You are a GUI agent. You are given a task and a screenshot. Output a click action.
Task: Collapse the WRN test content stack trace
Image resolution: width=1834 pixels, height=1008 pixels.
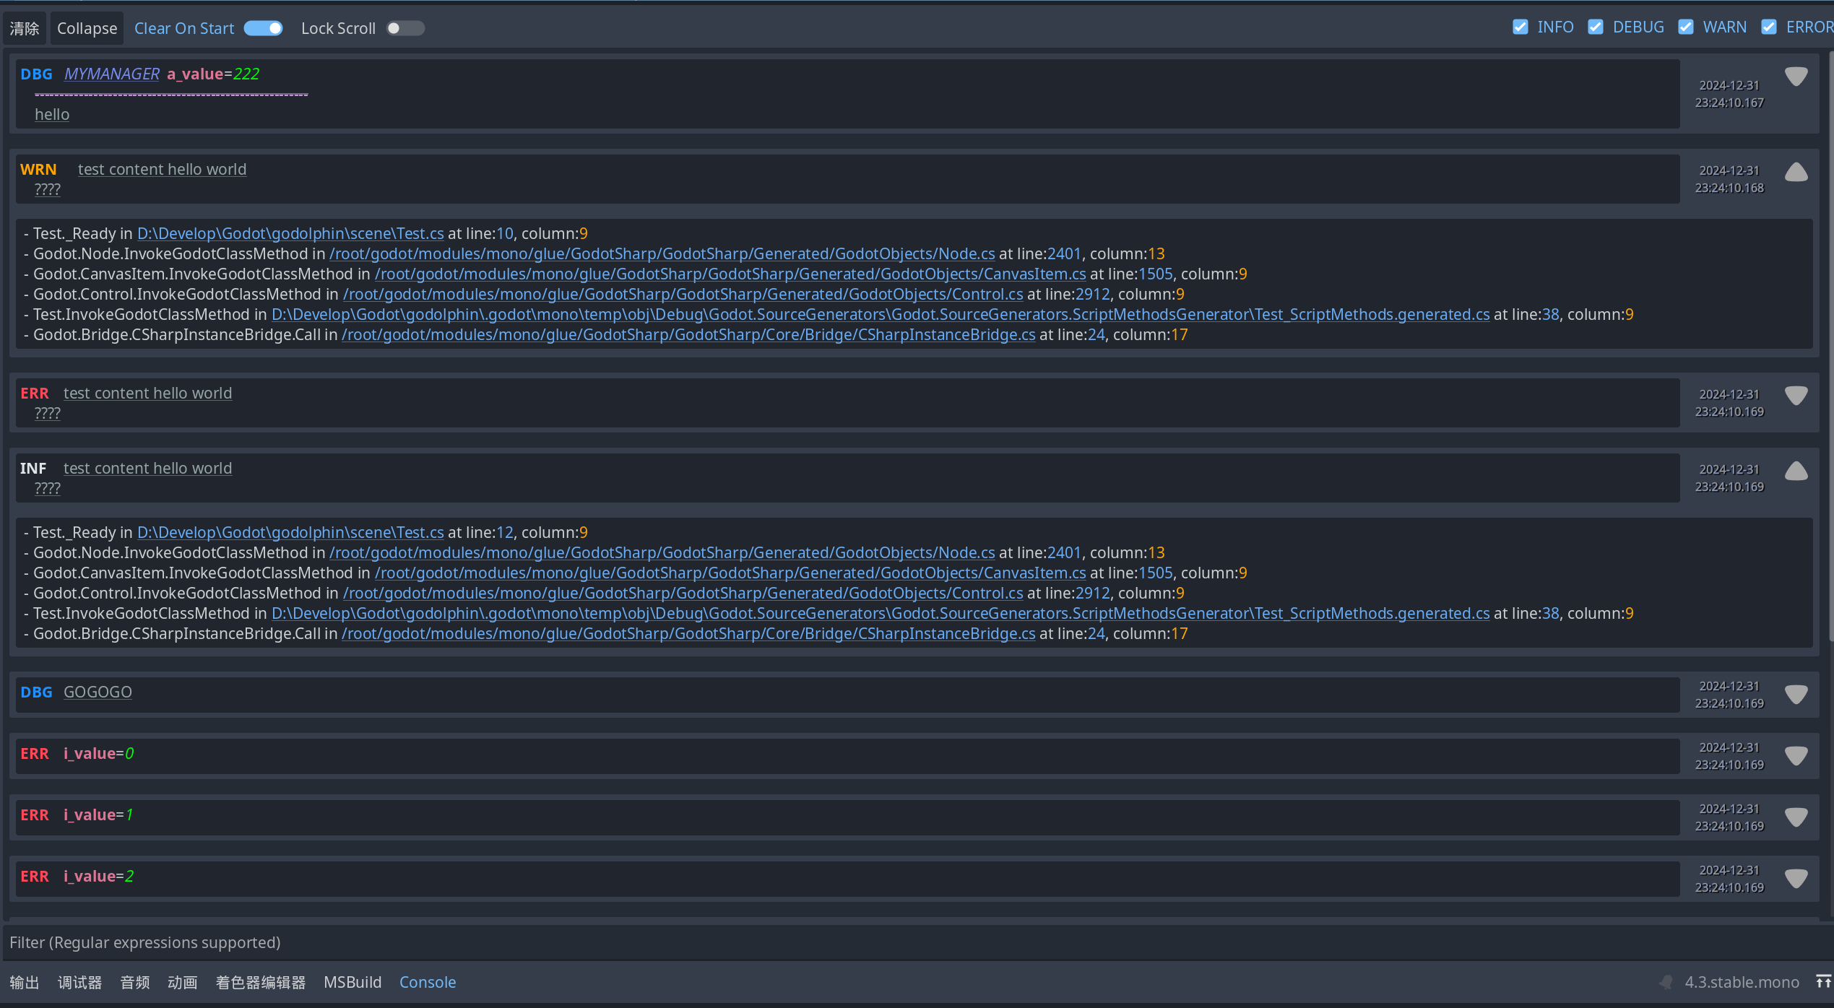click(x=1796, y=172)
